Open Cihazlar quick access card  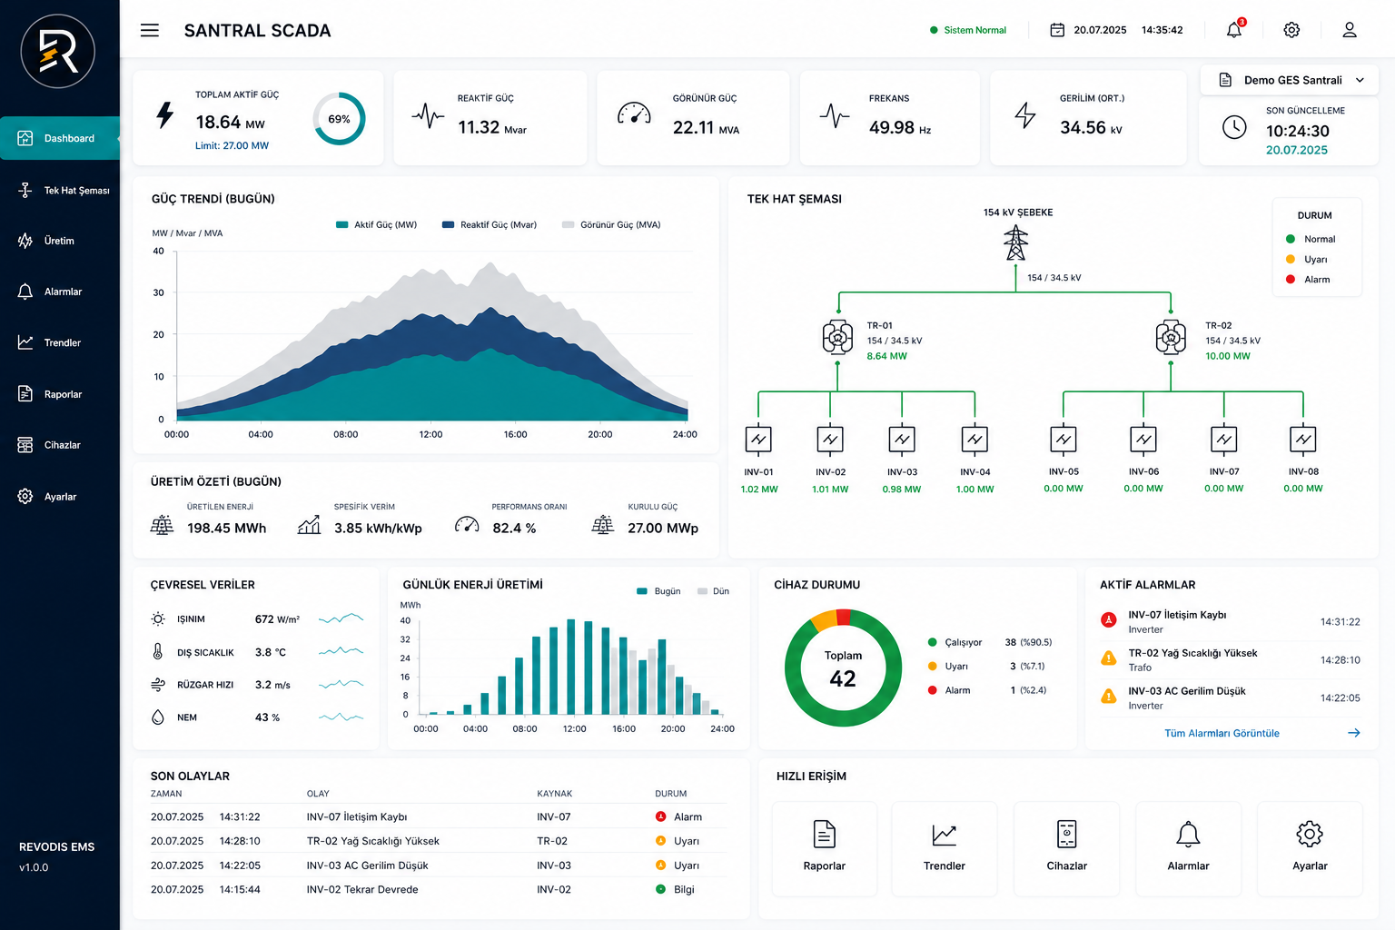point(1067,849)
